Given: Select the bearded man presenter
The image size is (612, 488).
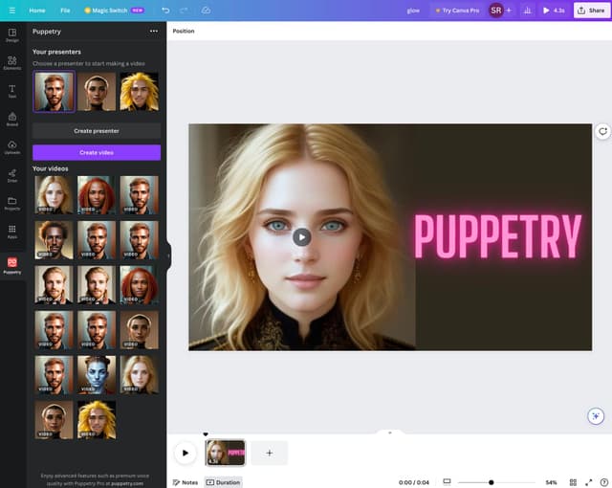Looking at the screenshot, I should coord(54,92).
